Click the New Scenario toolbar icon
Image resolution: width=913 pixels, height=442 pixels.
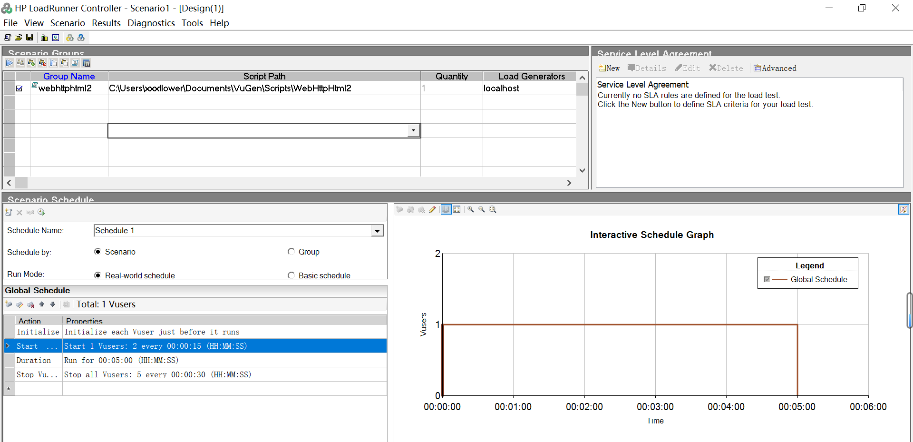point(8,38)
